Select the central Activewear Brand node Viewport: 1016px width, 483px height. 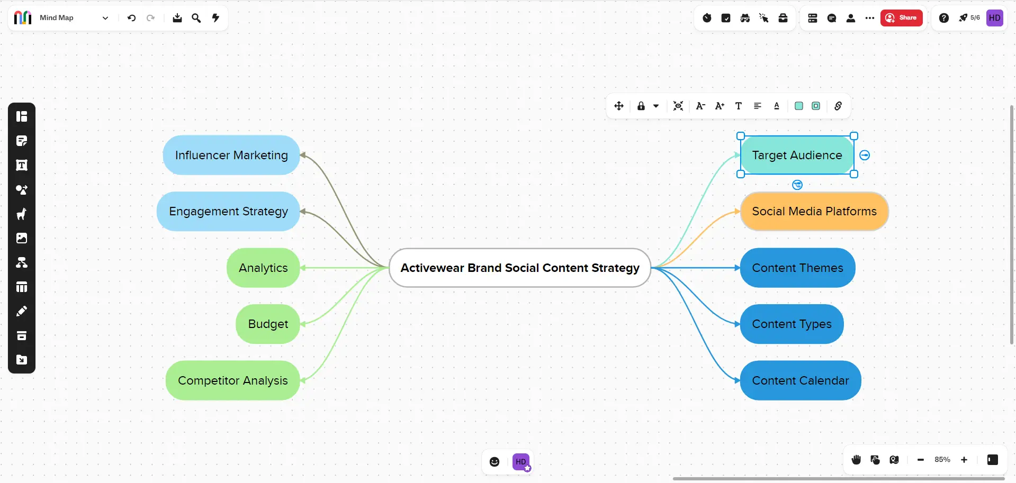coord(520,268)
